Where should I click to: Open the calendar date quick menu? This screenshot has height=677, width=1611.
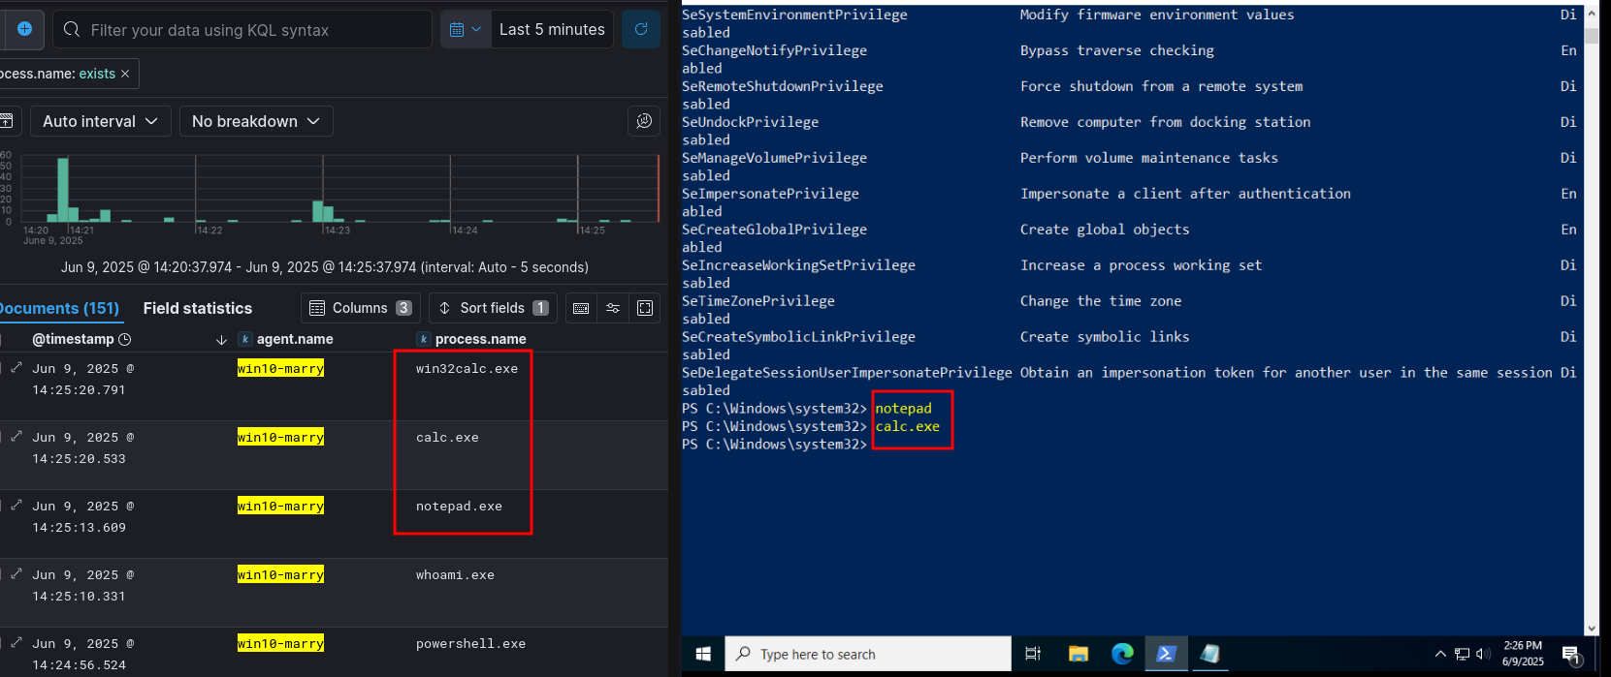[x=466, y=29]
